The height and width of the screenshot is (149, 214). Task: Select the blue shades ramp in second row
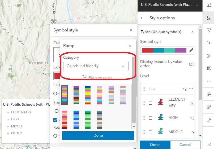pyautogui.click(x=76, y=120)
